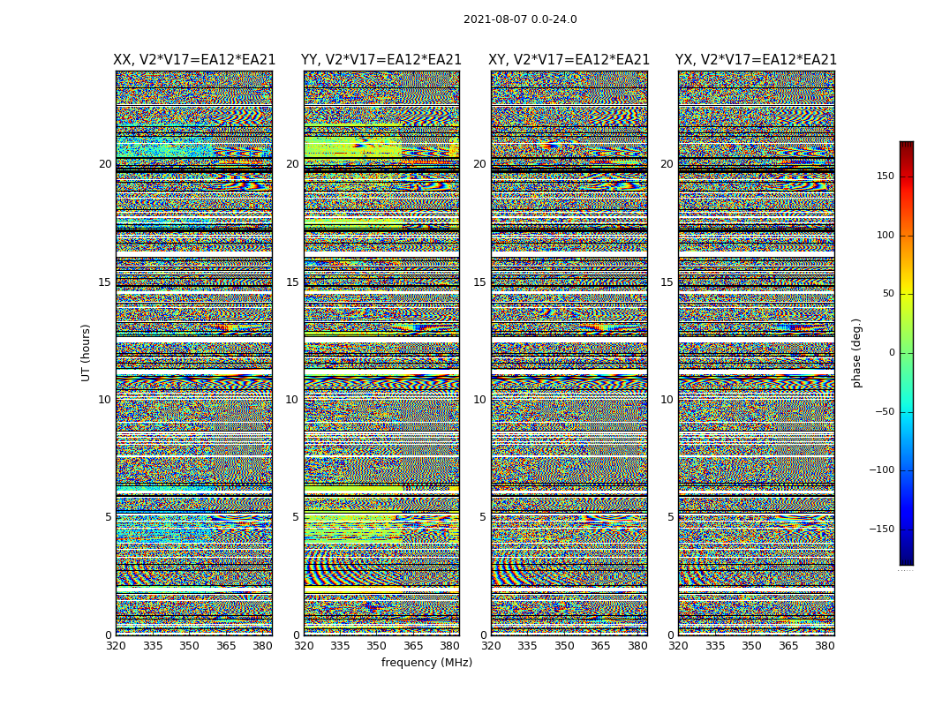
Task: Click the '5' hour tick of XX plot
Action: tap(109, 517)
